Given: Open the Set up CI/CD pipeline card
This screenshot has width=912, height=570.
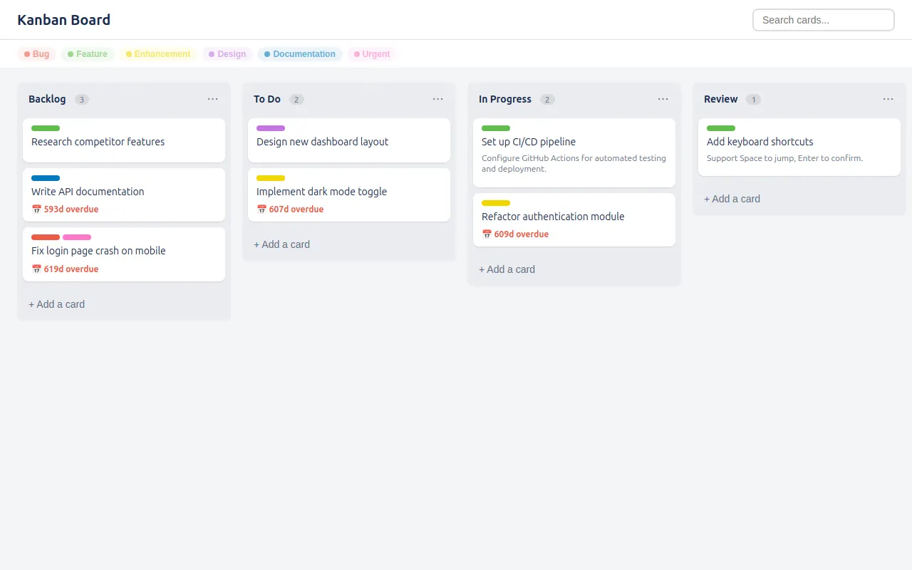Looking at the screenshot, I should coord(574,153).
